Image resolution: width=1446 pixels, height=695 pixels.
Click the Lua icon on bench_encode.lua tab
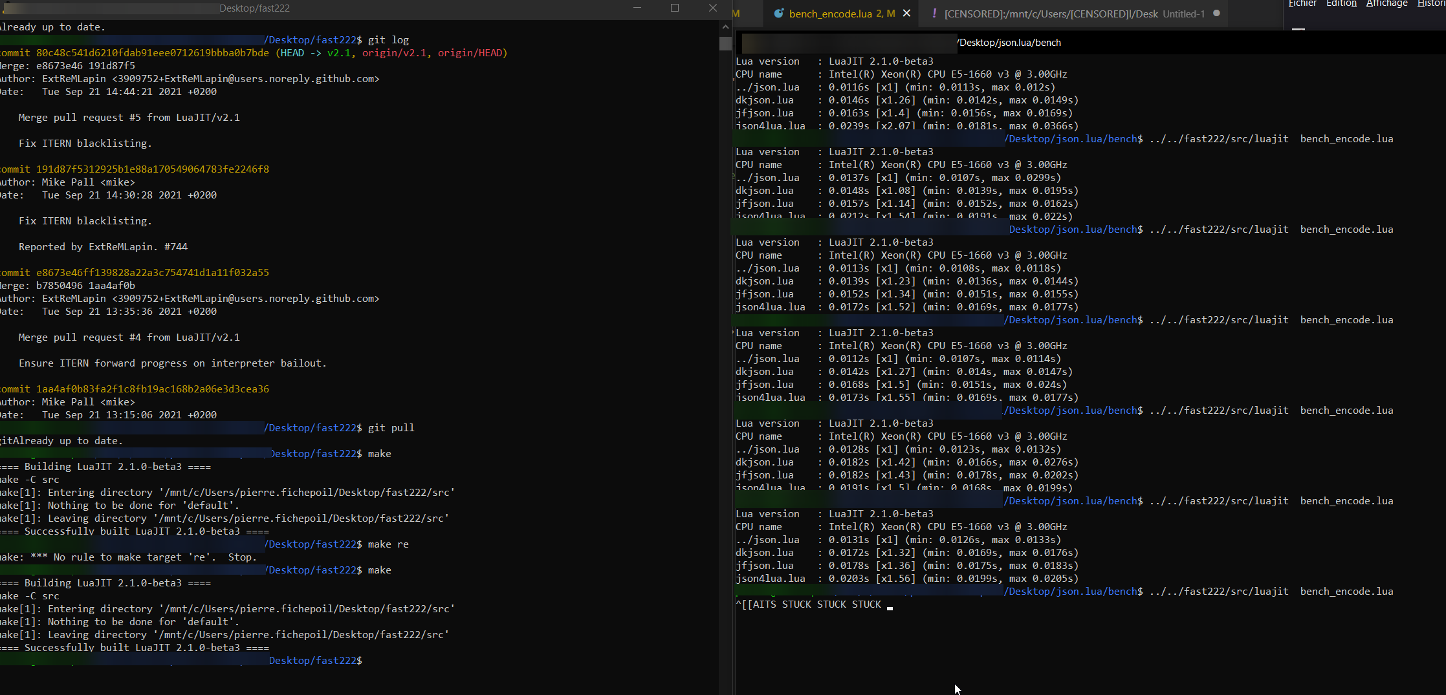coord(778,14)
